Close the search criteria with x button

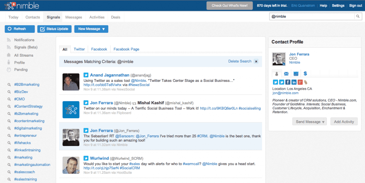(x=256, y=61)
